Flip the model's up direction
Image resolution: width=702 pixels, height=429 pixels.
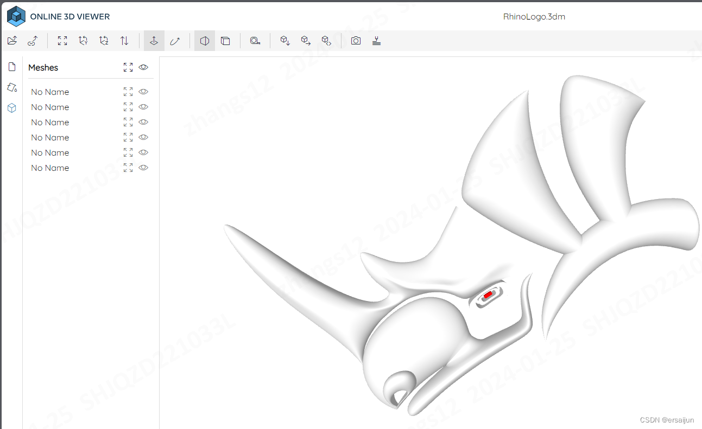coord(124,40)
